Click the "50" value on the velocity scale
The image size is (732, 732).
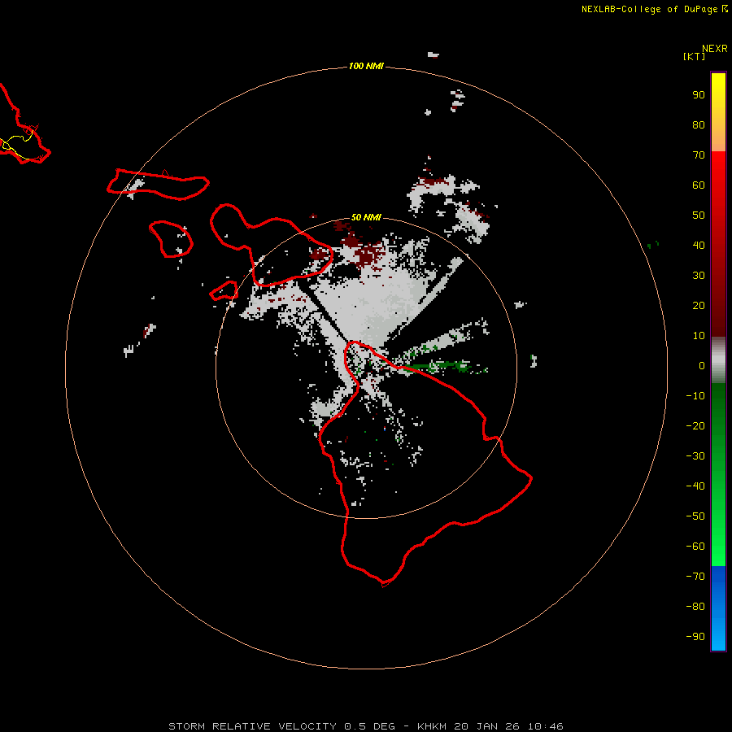click(699, 216)
